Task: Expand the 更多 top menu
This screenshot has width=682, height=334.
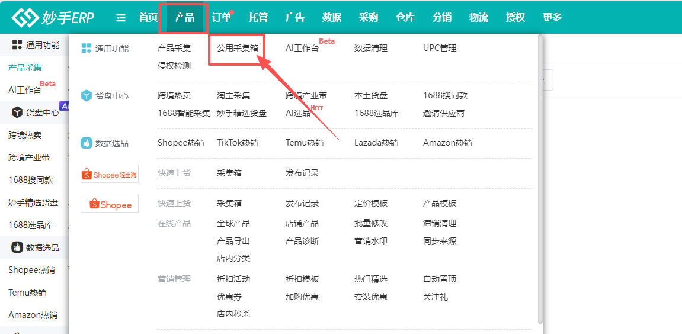Action: [552, 17]
